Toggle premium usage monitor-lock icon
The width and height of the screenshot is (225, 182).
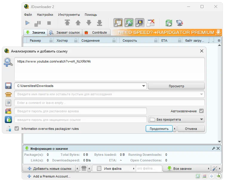point(140,23)
